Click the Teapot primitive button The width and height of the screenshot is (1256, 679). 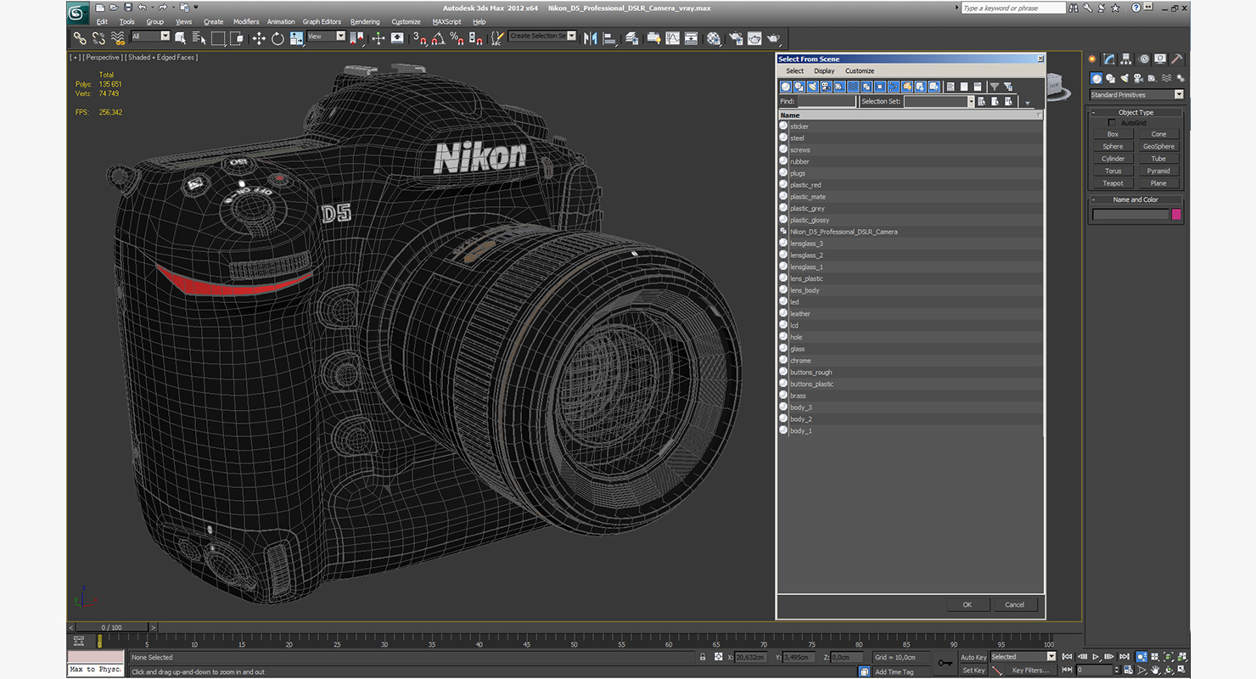point(1113,183)
